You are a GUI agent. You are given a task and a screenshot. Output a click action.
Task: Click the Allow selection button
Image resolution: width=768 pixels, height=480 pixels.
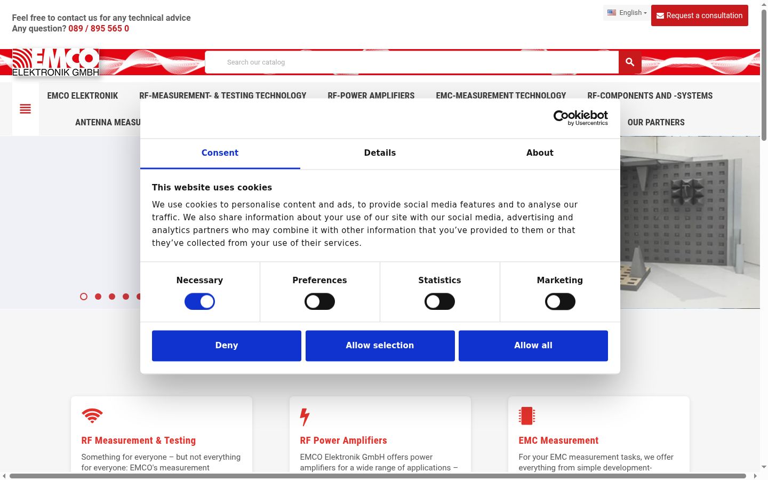tap(380, 346)
